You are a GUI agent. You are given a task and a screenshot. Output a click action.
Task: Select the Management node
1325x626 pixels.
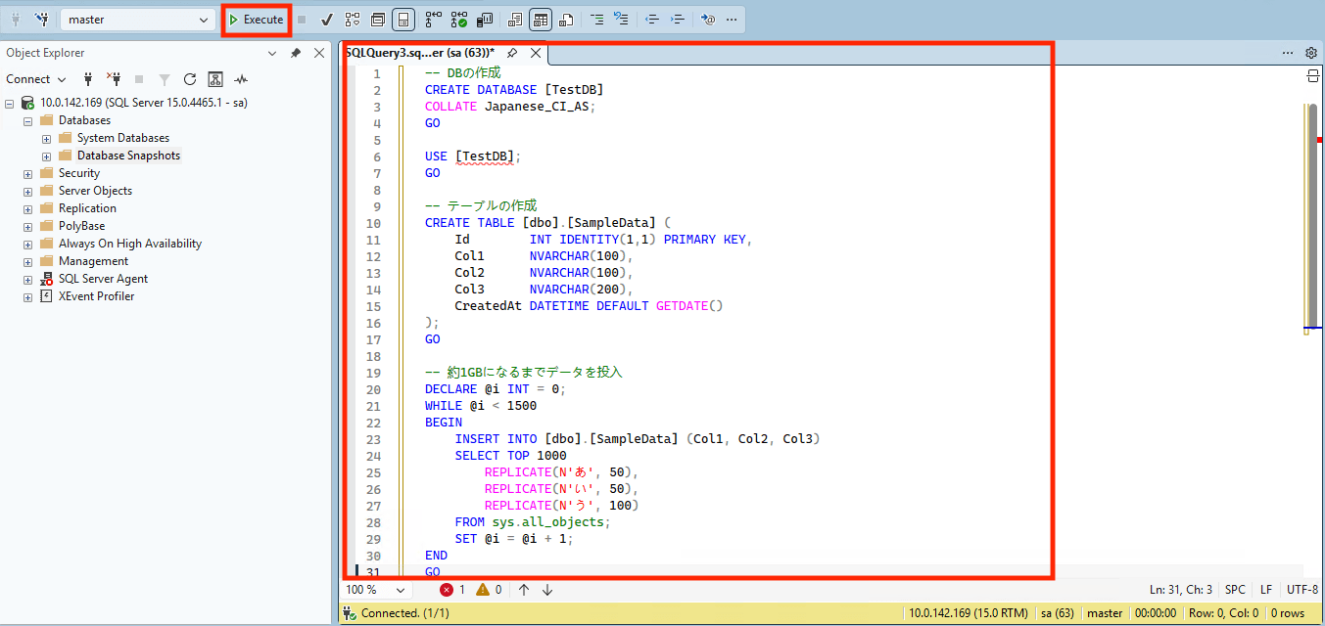point(93,261)
